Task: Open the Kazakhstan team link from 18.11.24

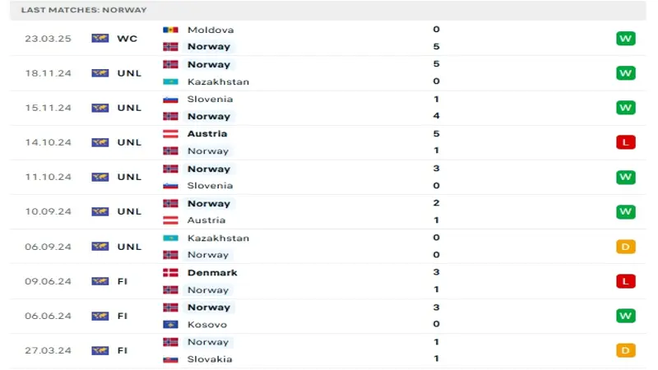Action: pos(218,81)
